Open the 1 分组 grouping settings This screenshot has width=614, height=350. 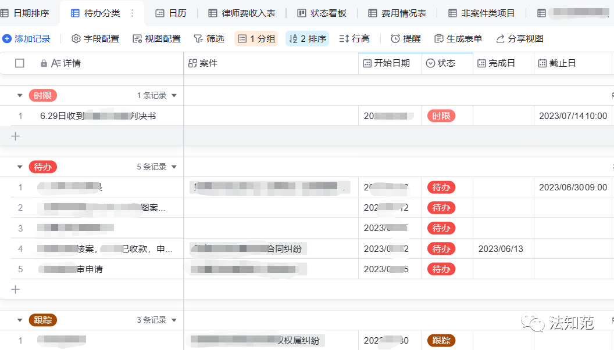(256, 38)
